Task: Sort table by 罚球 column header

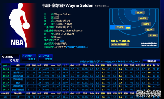Action: click(x=85, y=65)
